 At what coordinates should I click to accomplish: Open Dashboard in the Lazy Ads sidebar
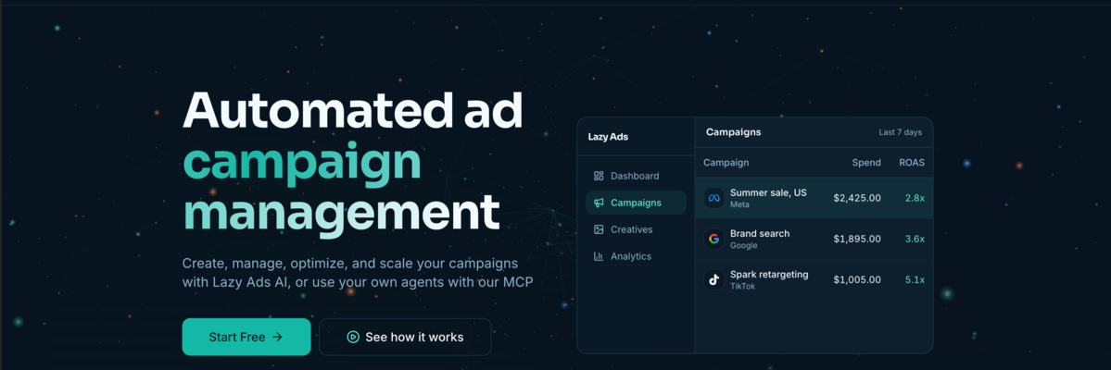tap(636, 176)
